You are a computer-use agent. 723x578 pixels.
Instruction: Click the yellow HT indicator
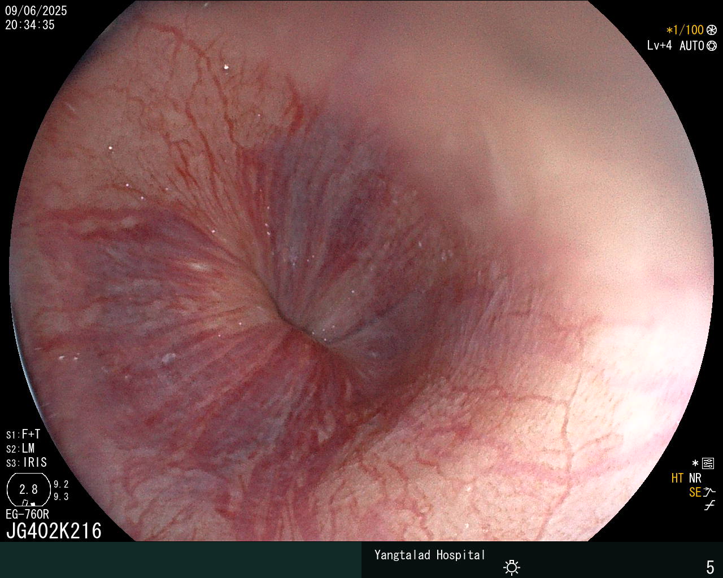(677, 478)
